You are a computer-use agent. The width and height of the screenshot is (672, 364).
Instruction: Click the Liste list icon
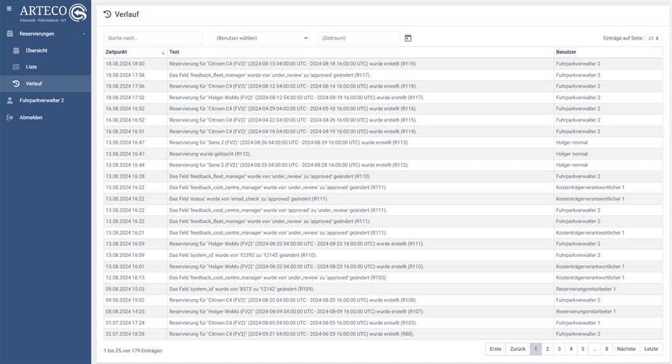[16, 67]
